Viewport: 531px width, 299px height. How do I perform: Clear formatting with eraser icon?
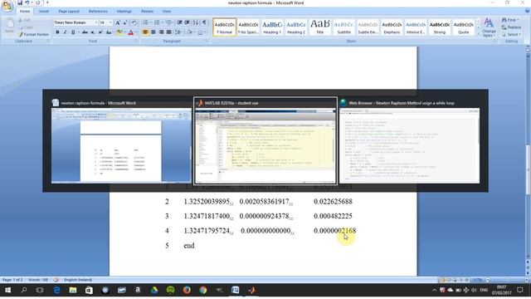coord(134,22)
